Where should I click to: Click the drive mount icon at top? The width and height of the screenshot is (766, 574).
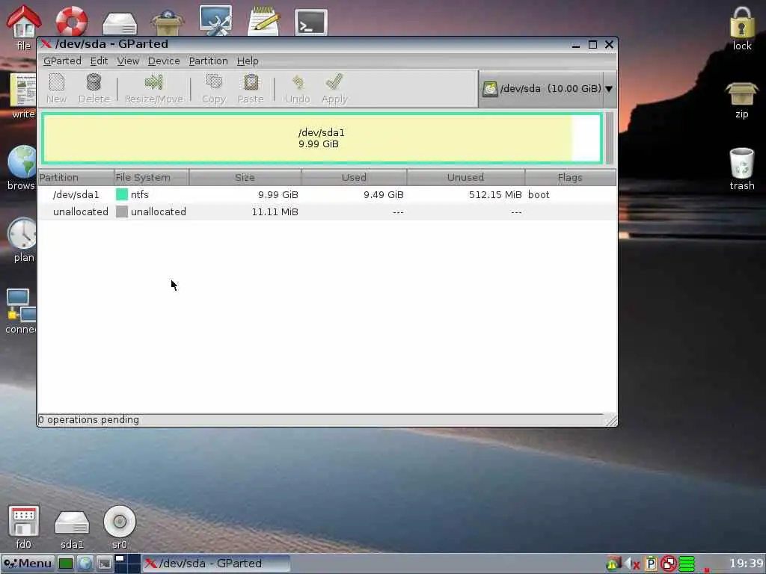120,23
